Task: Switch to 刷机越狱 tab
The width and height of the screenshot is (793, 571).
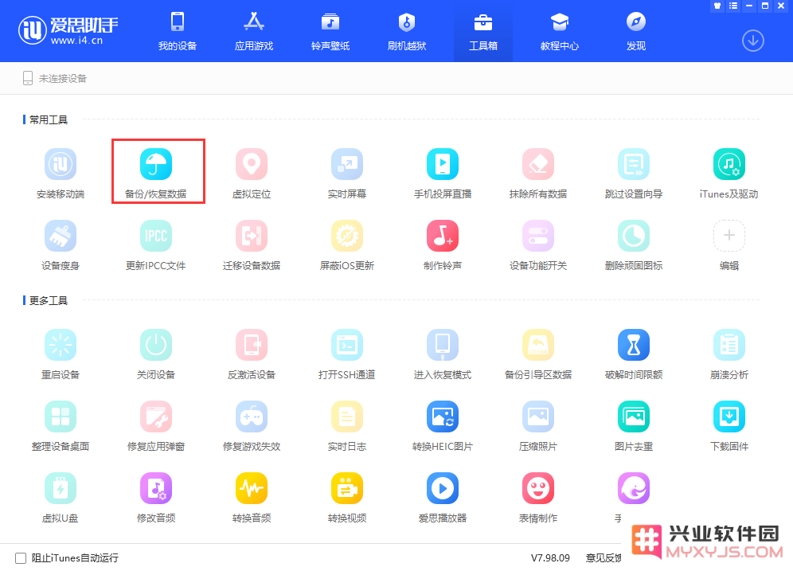Action: [x=407, y=31]
